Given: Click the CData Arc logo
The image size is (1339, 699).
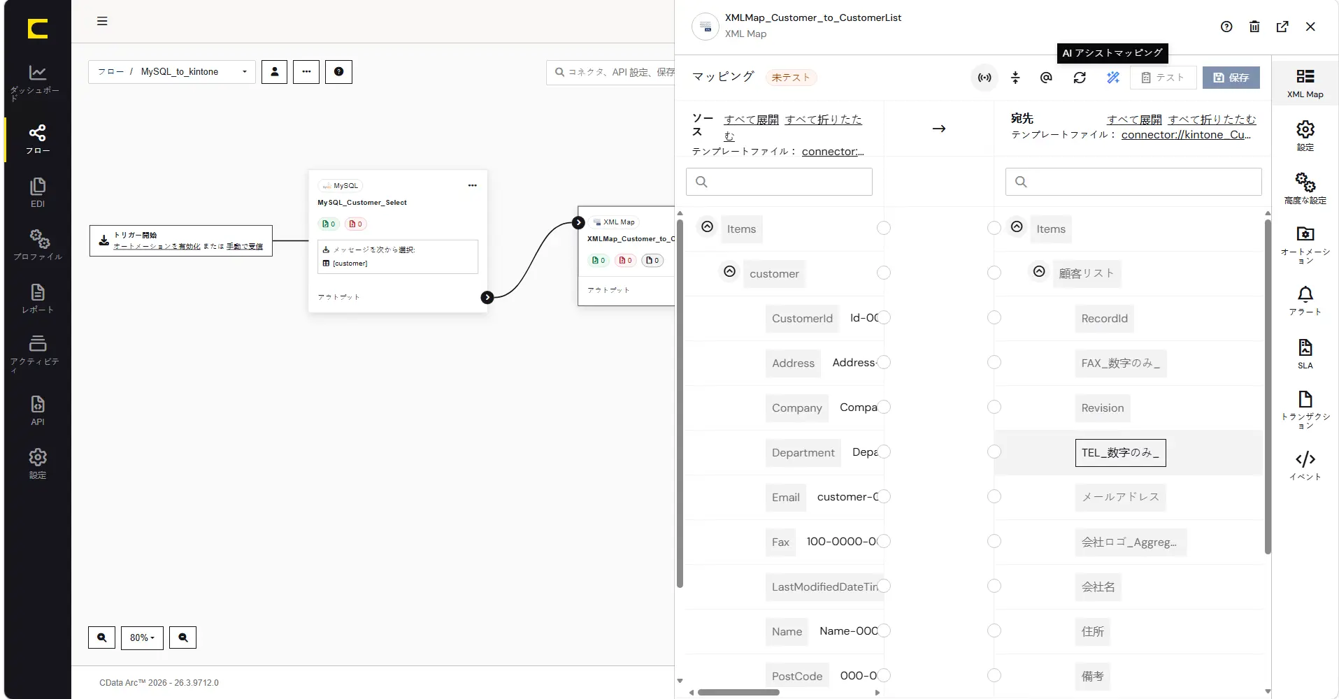Looking at the screenshot, I should coord(38,29).
